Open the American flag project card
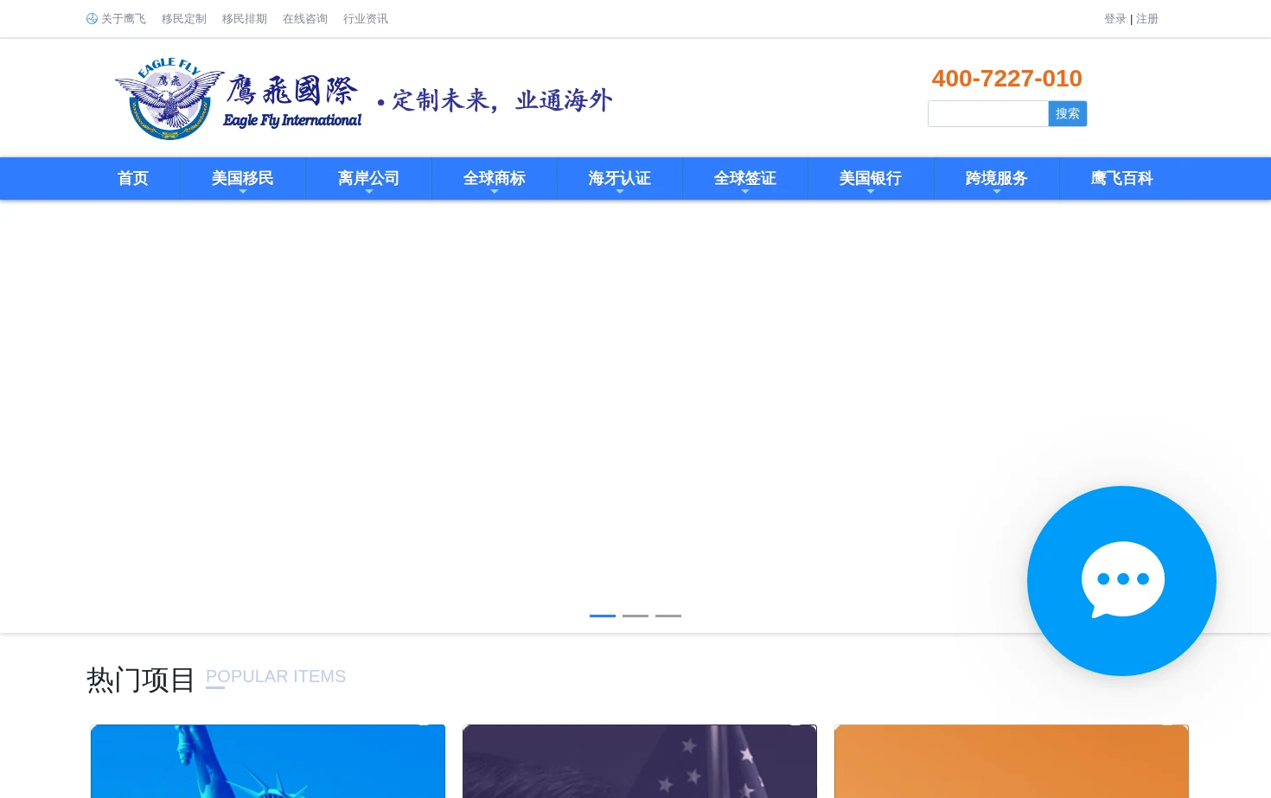 click(x=640, y=761)
